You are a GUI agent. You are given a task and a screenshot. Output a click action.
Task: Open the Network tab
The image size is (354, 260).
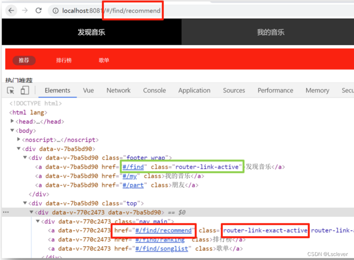pyautogui.click(x=119, y=91)
